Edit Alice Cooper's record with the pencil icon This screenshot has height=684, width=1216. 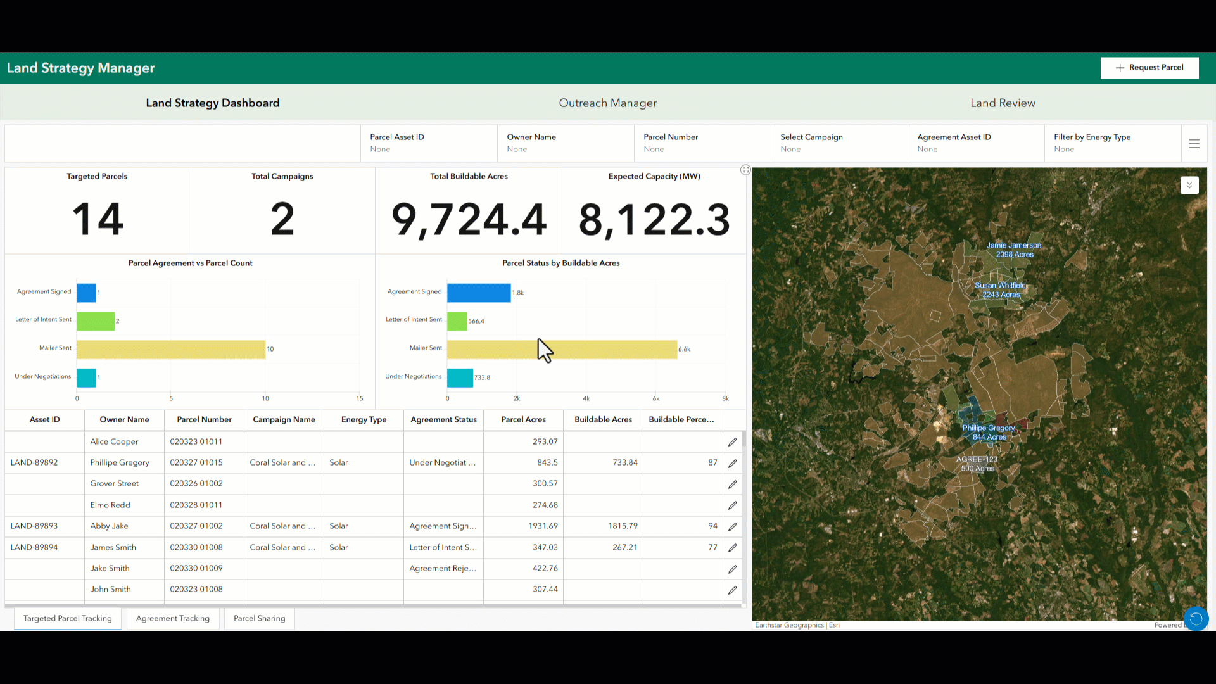(x=732, y=442)
